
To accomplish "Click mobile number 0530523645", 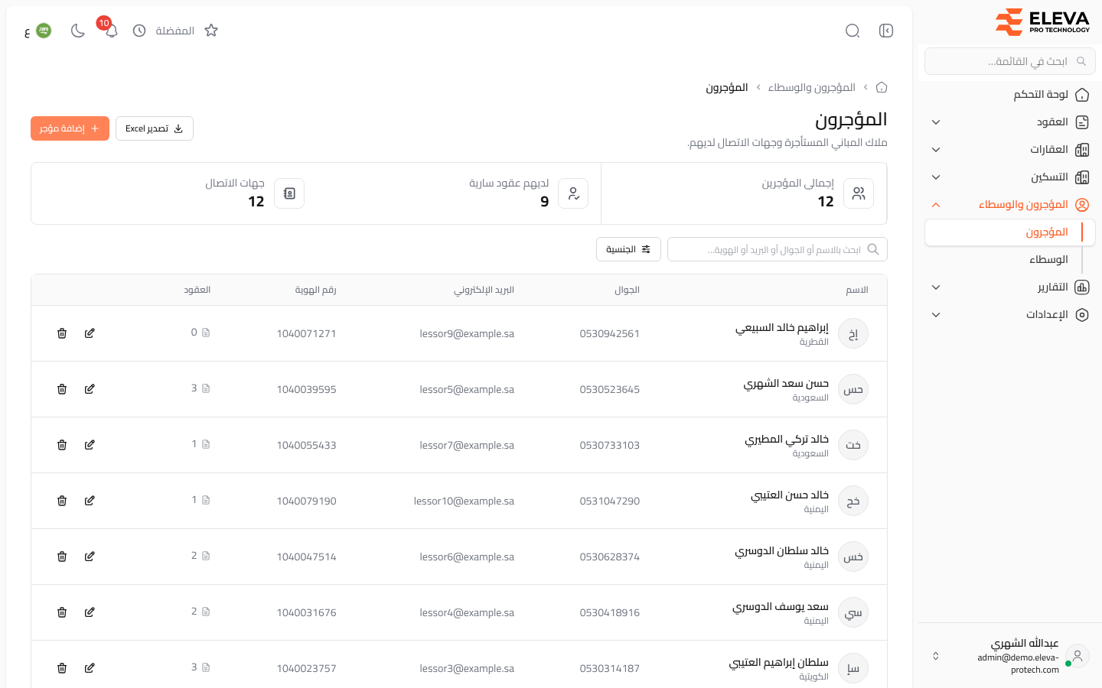I will coord(609,389).
